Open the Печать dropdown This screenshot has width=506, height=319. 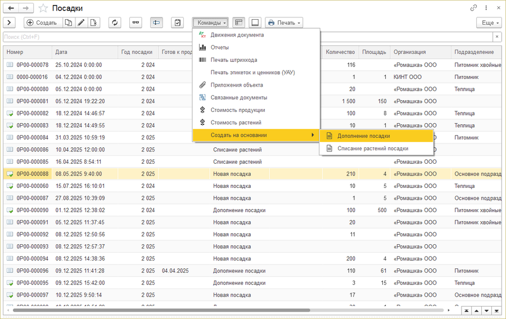point(284,23)
